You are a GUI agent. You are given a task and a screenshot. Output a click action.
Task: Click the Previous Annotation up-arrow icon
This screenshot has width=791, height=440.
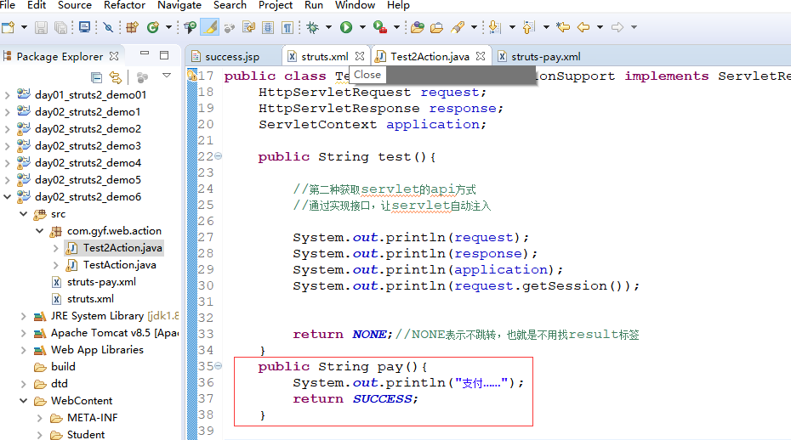[529, 27]
